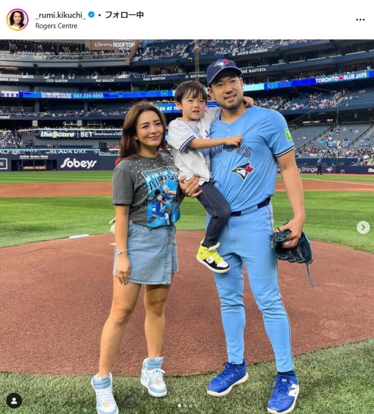The width and height of the screenshot is (374, 414).
Task: Open the Rogers Centre location link
Action: coord(56,26)
